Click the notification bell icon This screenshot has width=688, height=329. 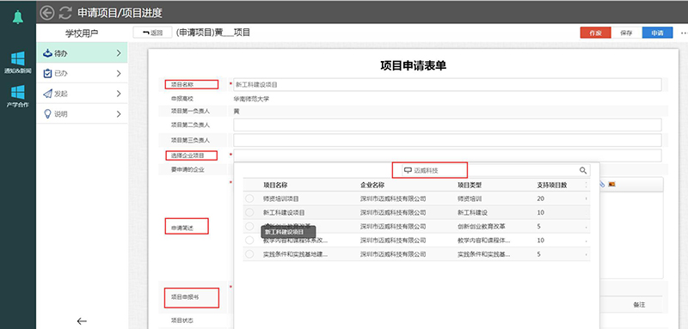pos(17,17)
